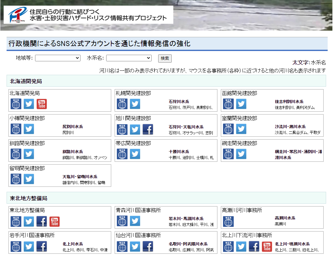The height and width of the screenshot is (255, 333).
Task: Open the 釧路開発建設部 Twitter icon
Action: (x=29, y=154)
